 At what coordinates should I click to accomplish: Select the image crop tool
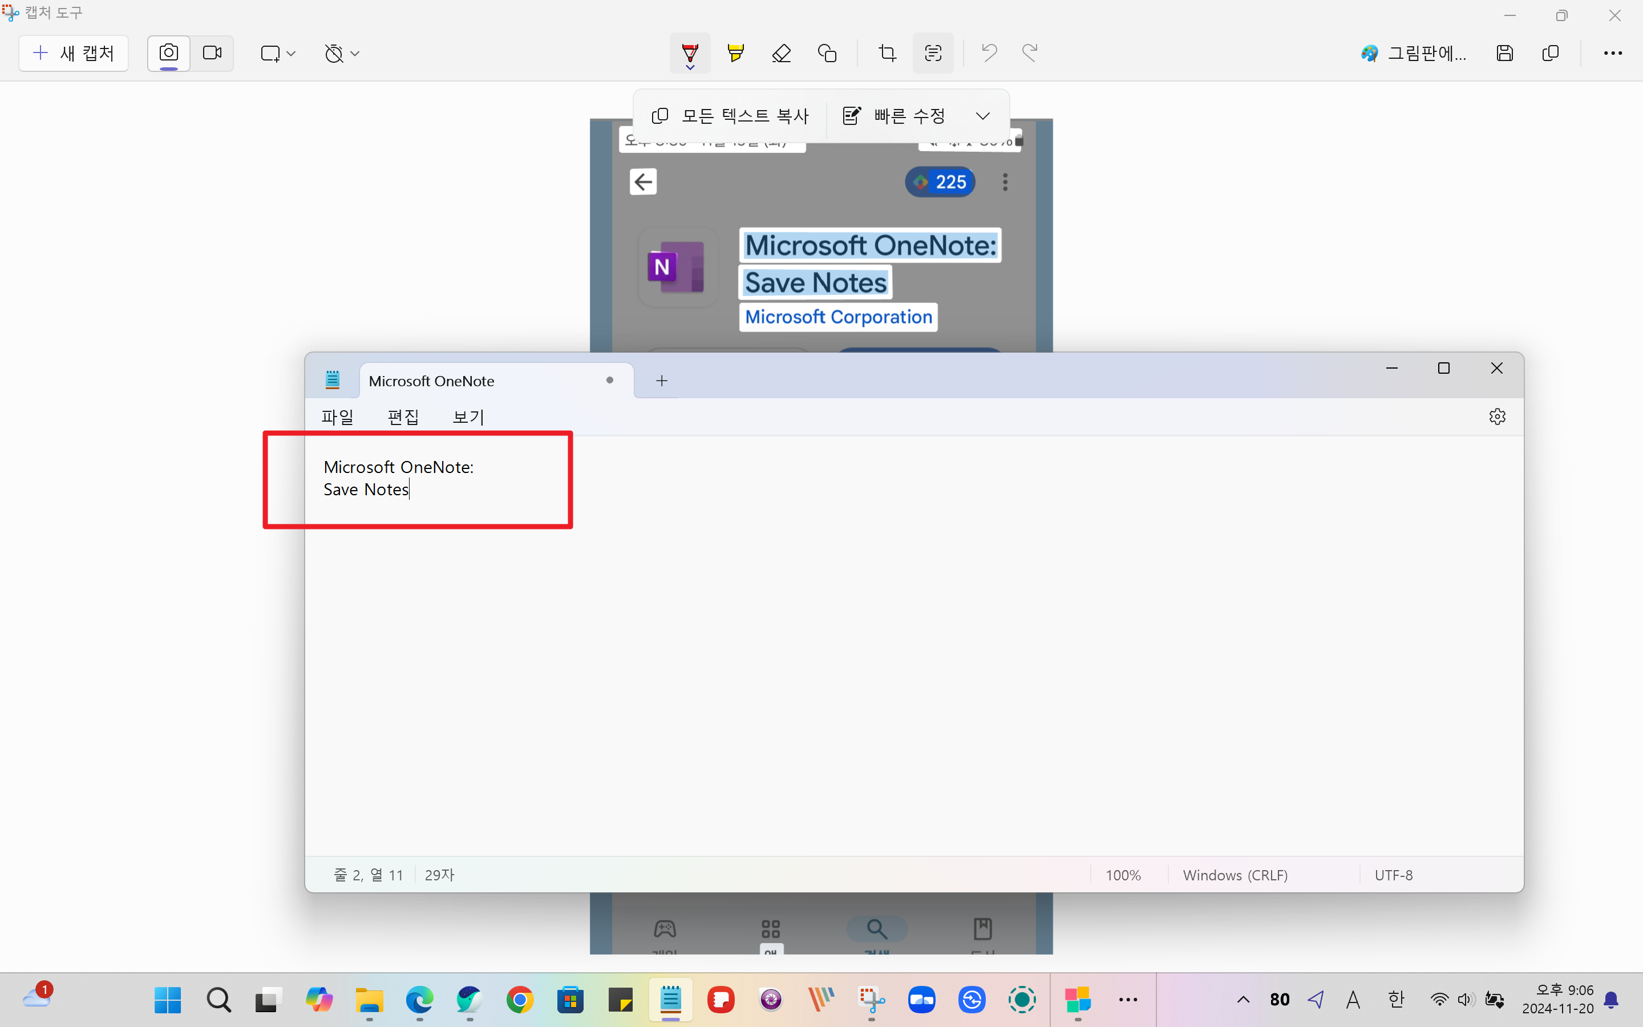(x=887, y=53)
